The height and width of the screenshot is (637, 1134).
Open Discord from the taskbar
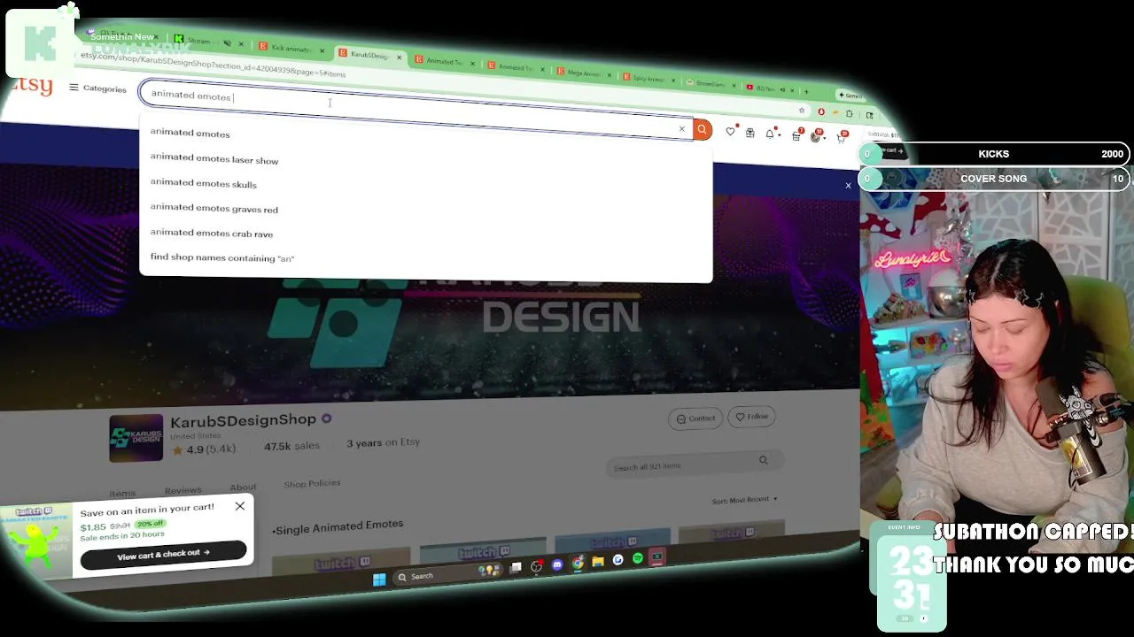click(557, 564)
